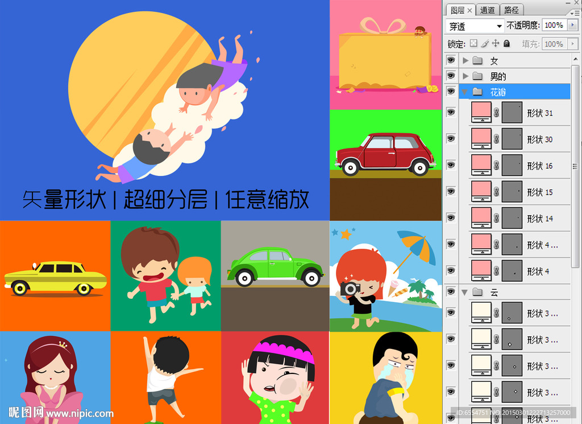Viewport: 582px width, 424px height.
Task: Minimize the layers panel with dash button
Action: [568, 2]
